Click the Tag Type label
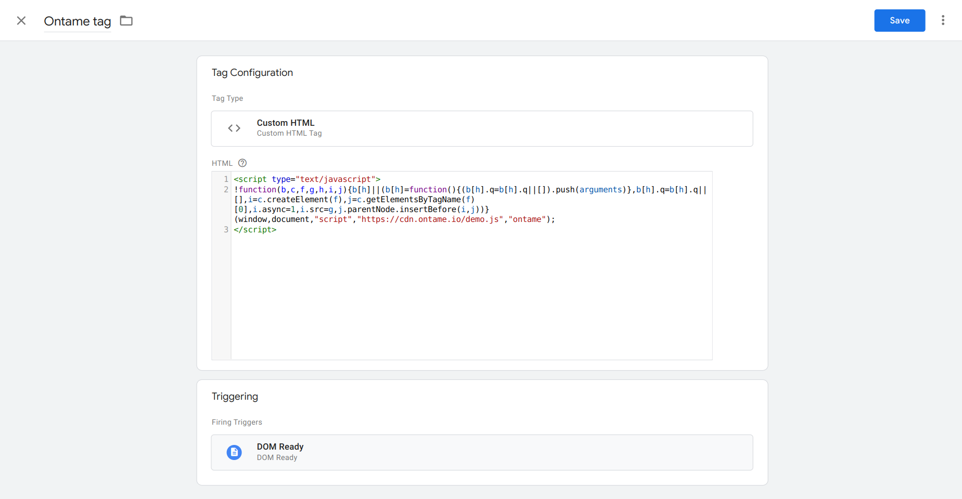The height and width of the screenshot is (499, 962). tap(227, 98)
